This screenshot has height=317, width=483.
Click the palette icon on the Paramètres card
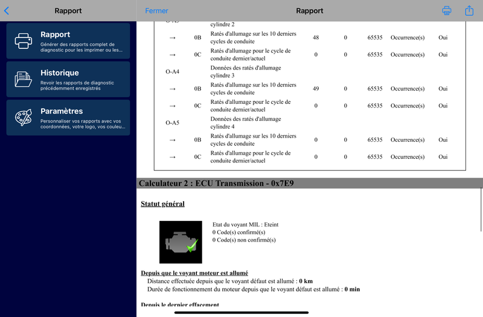point(24,117)
